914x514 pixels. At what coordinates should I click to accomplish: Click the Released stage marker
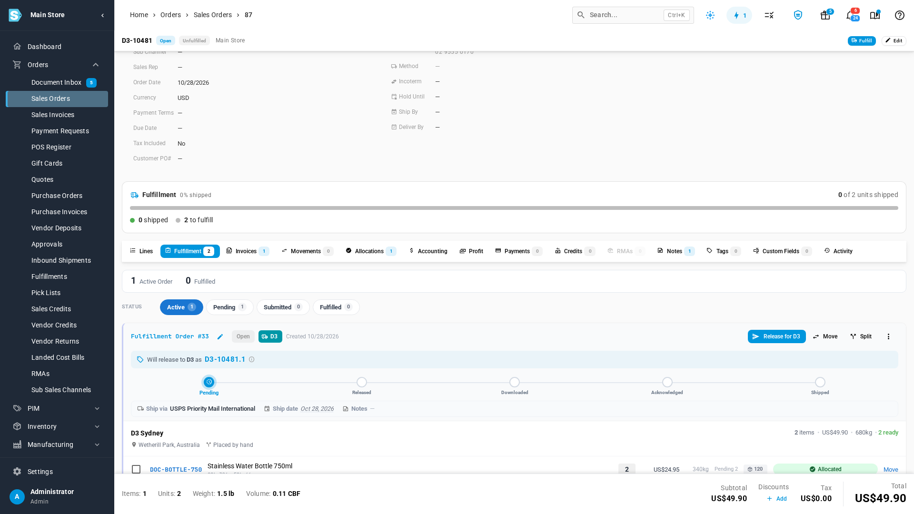[x=362, y=382]
